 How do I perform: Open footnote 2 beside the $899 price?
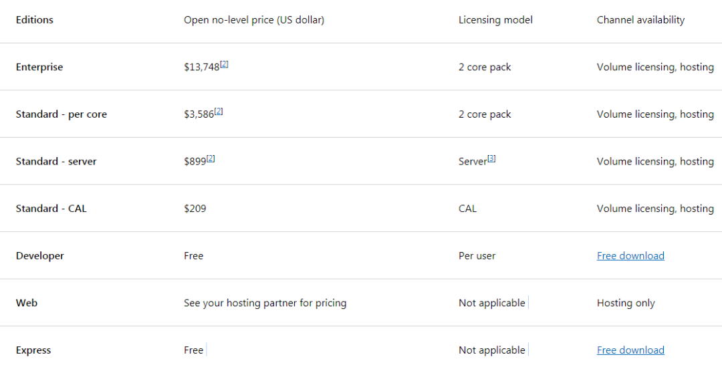(211, 158)
